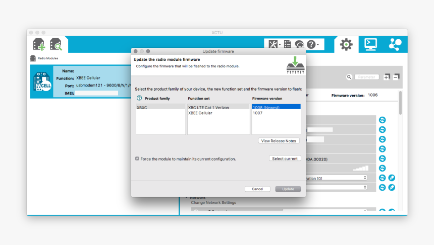
Task: Click the Change Network Settings text
Action: pyautogui.click(x=213, y=203)
